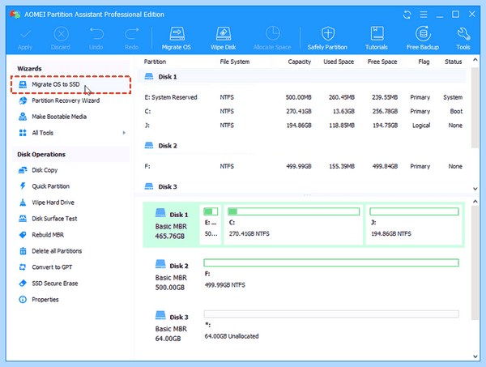The width and height of the screenshot is (486, 367).
Task: Click the Capacity column header
Action: (x=299, y=62)
